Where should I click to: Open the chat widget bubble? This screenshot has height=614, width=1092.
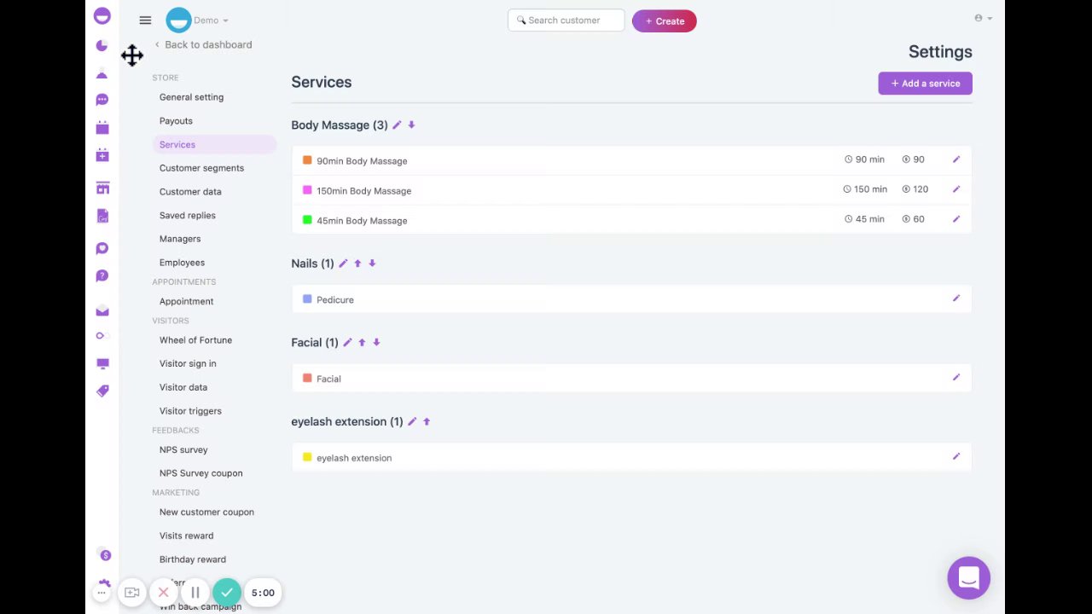click(968, 578)
